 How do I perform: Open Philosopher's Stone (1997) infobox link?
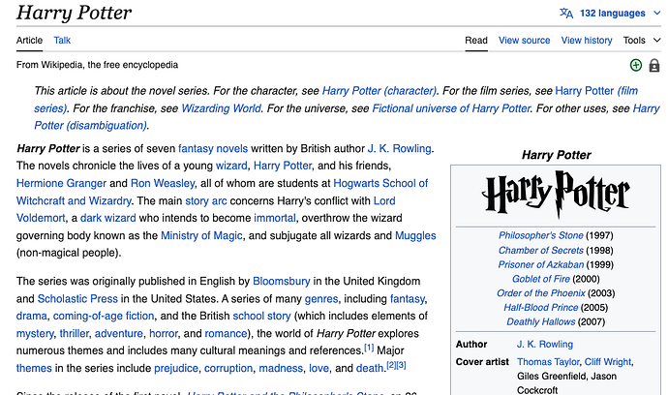540,235
